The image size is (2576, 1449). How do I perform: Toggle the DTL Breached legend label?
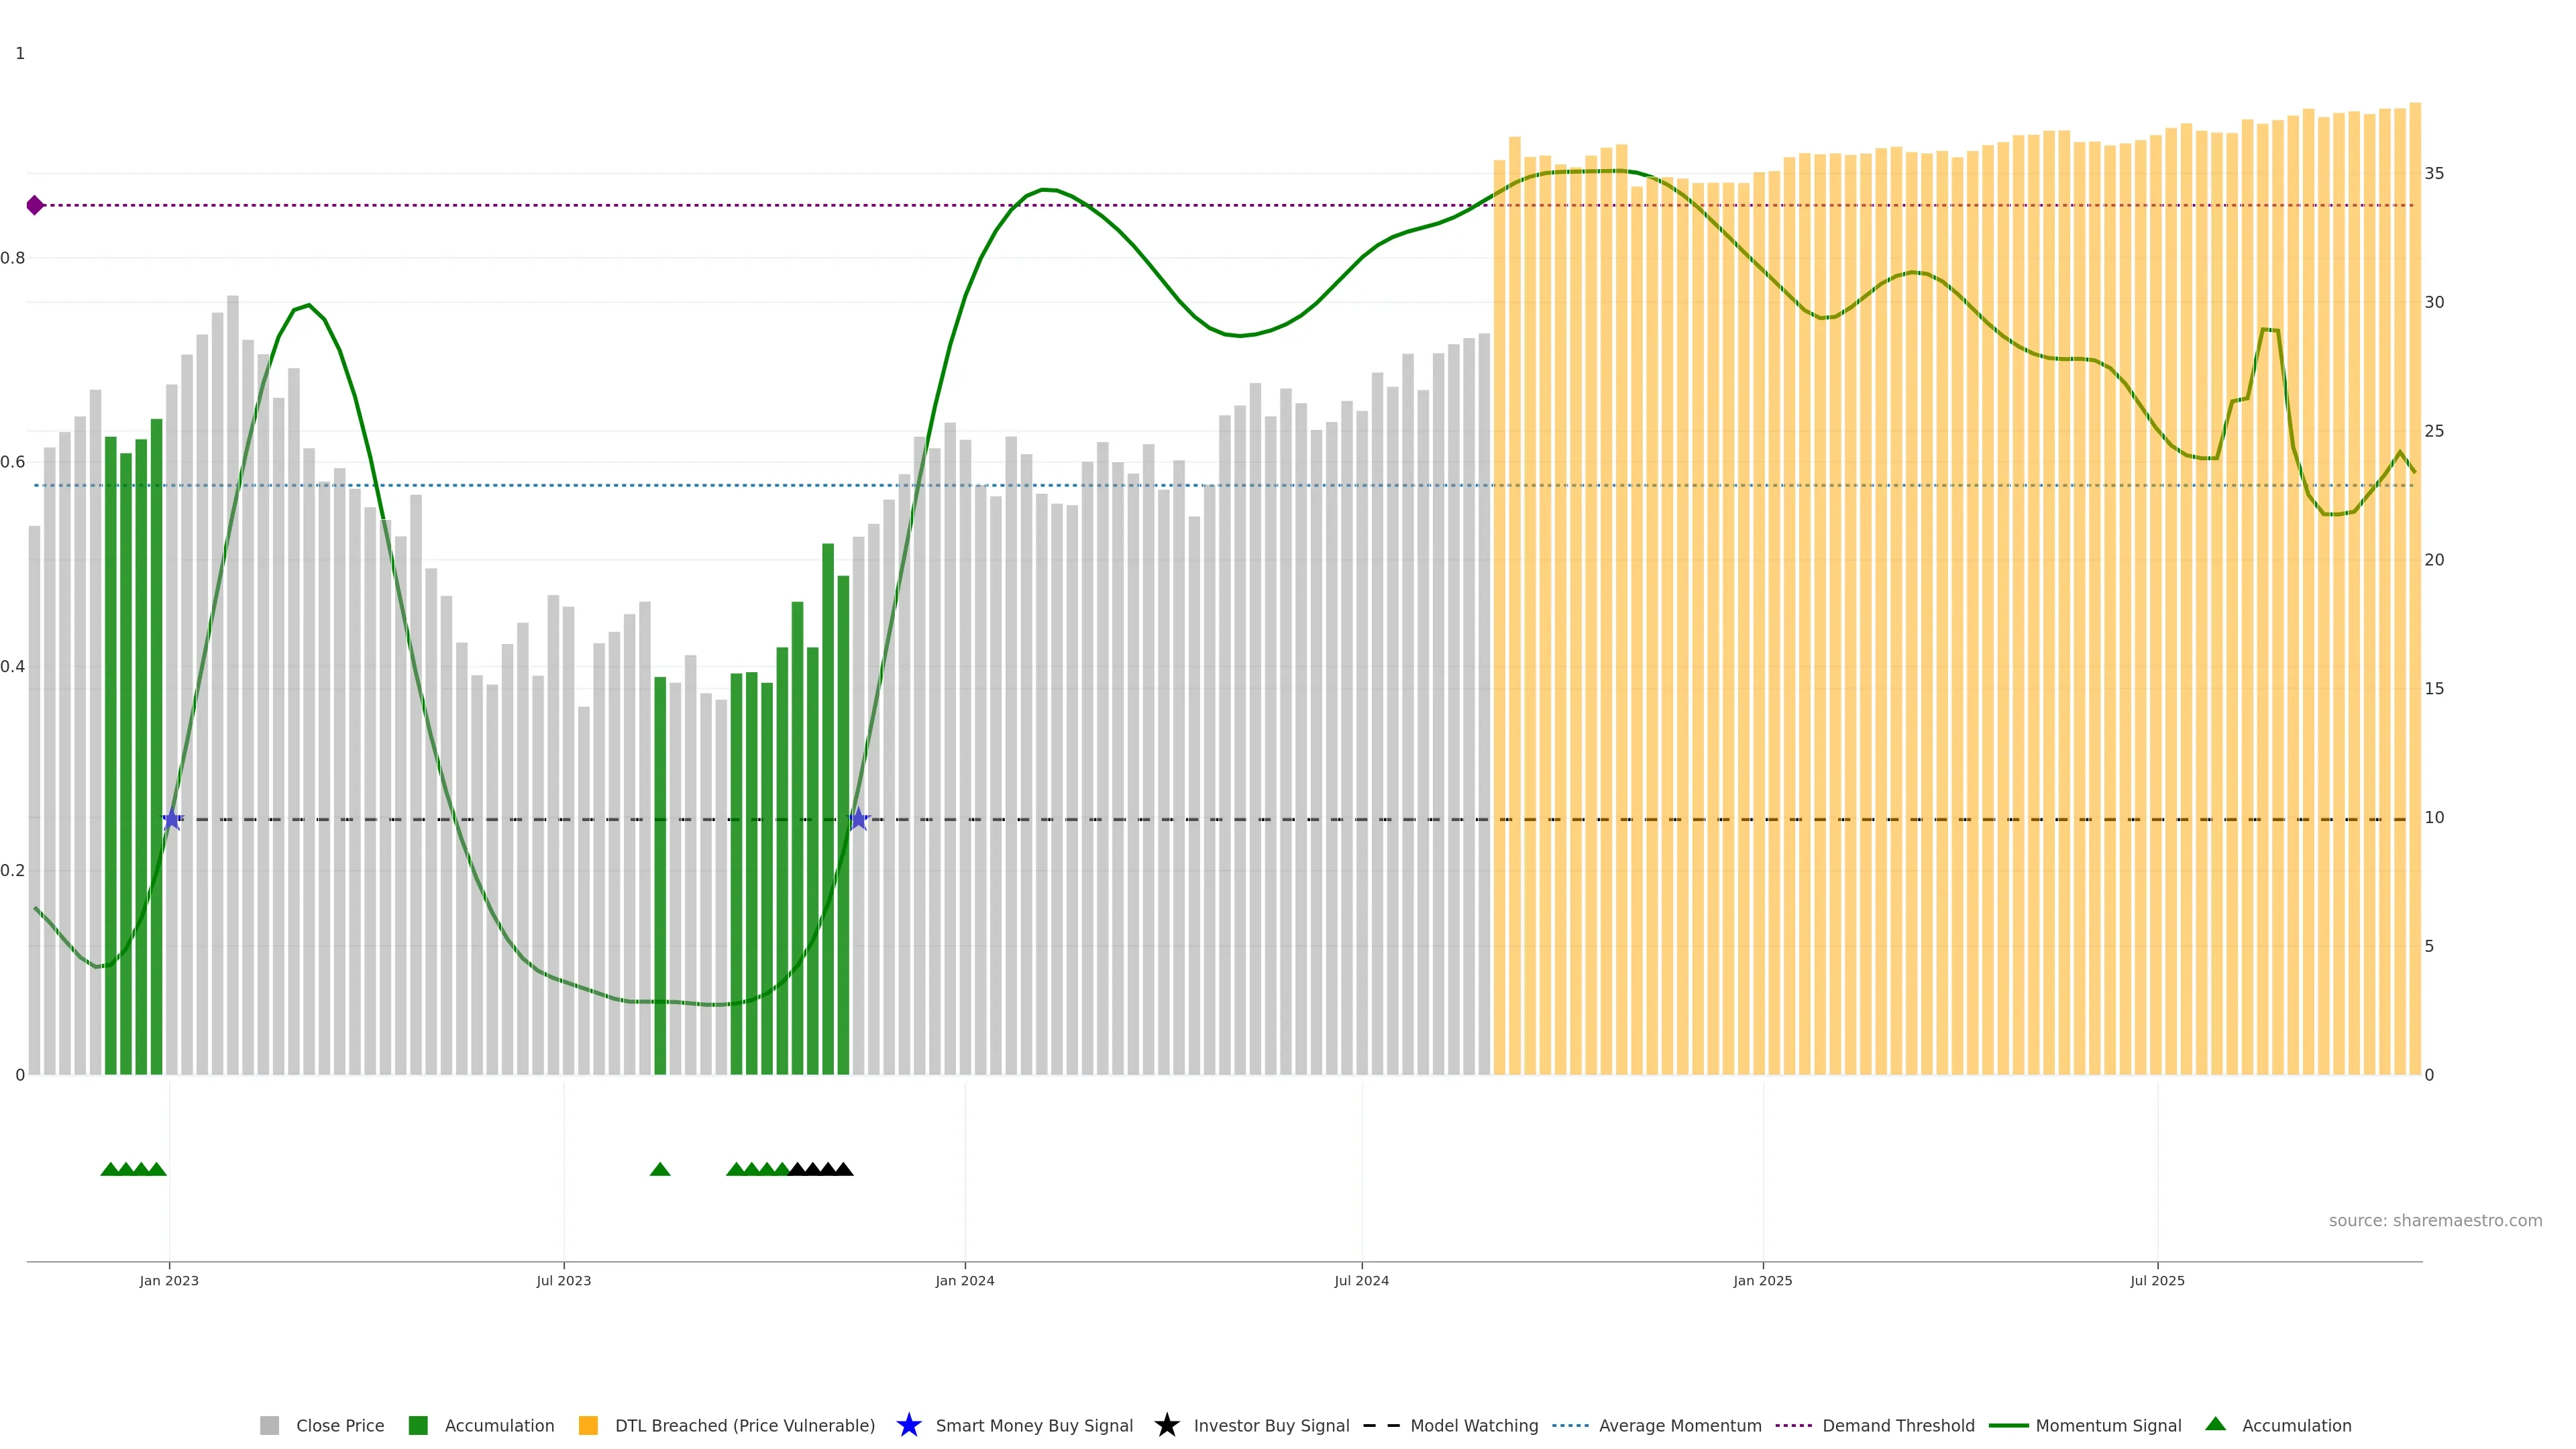click(744, 1426)
